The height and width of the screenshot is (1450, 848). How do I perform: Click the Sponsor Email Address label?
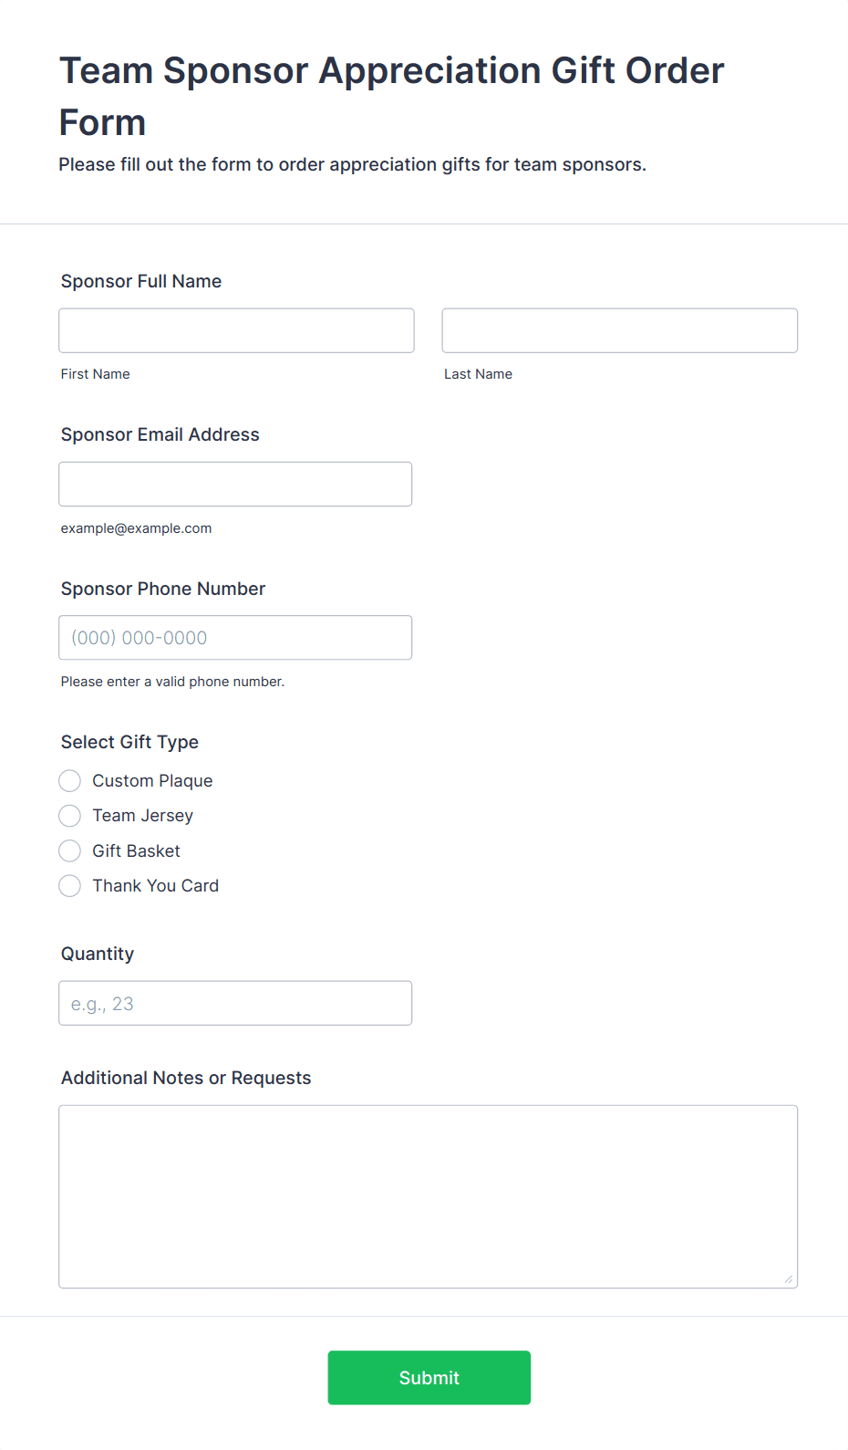[x=160, y=434]
